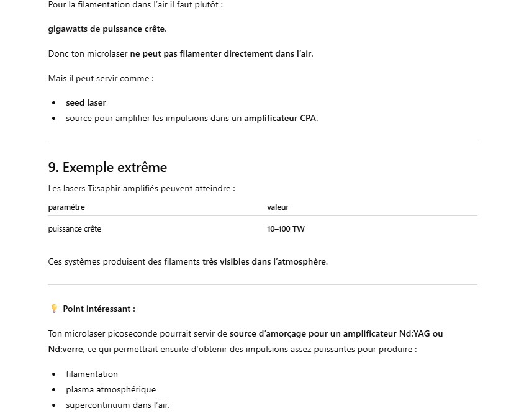Image resolution: width=506 pixels, height=416 pixels.
Task: Click the "Mais il peut servir comme" line
Action: [x=101, y=78]
